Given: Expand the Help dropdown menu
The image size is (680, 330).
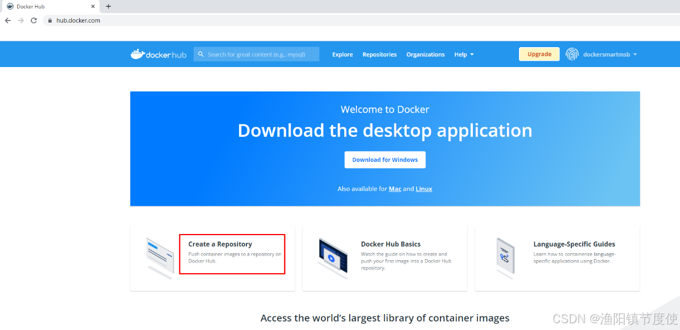Looking at the screenshot, I should pos(464,55).
